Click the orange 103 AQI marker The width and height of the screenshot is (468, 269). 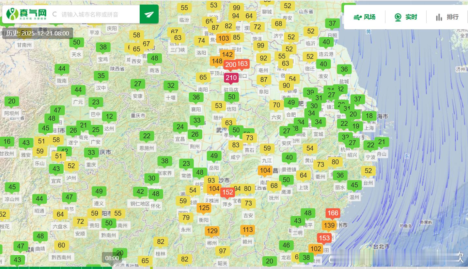pyautogui.click(x=224, y=38)
